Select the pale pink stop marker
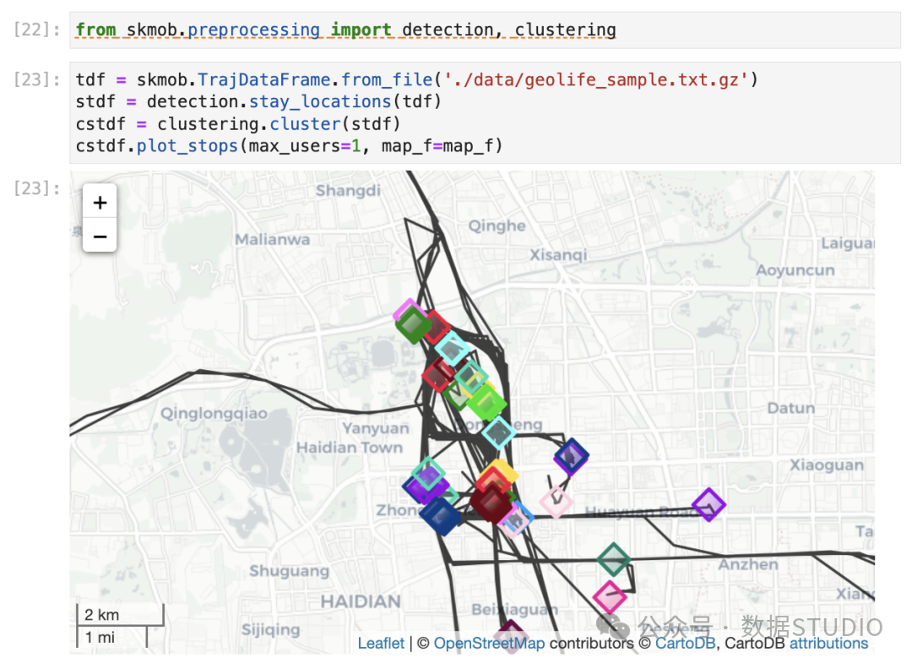Viewport: 912px width, 663px height. click(x=556, y=501)
